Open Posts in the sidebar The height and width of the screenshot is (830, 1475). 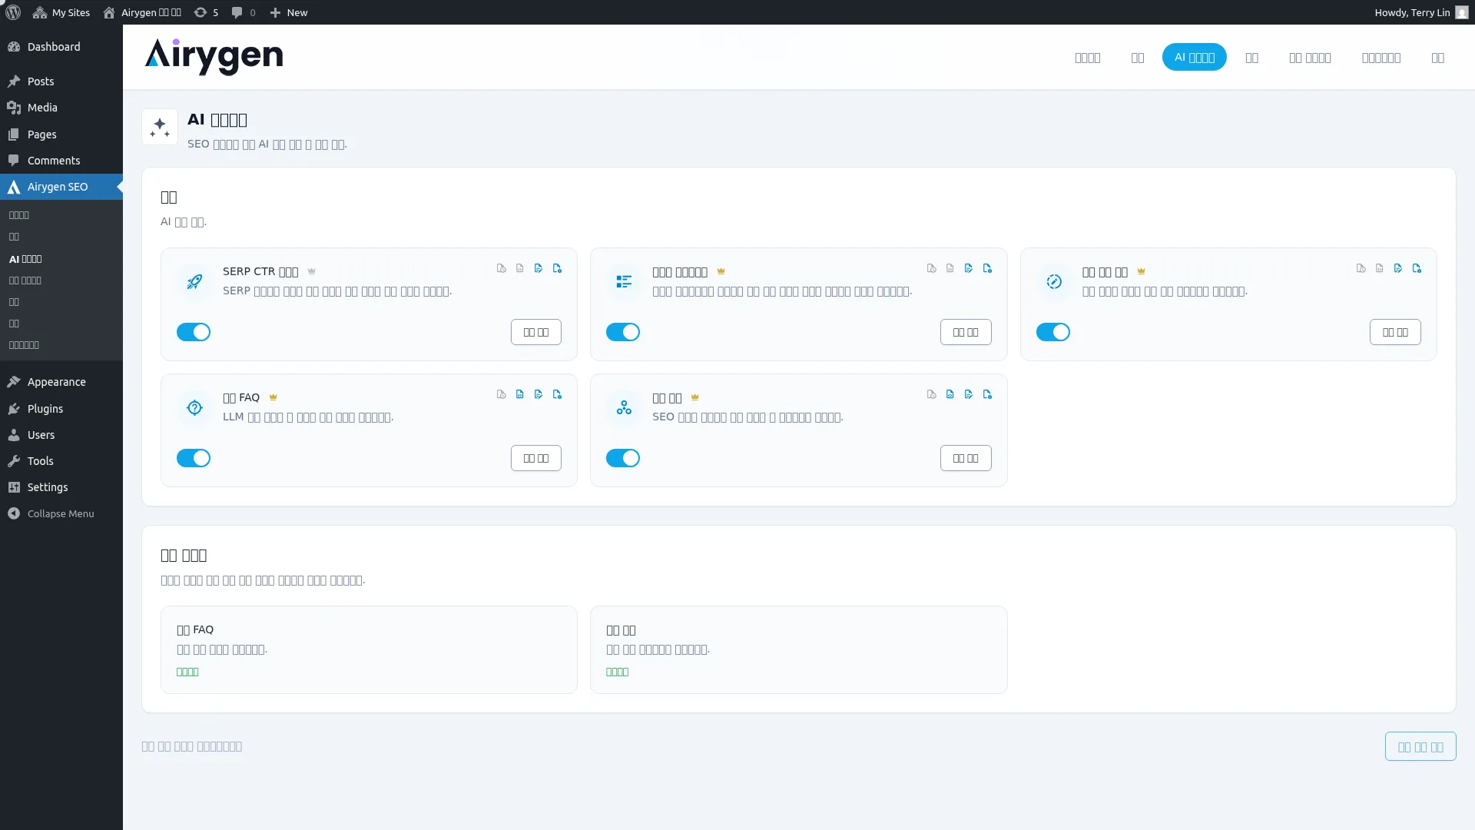(61, 81)
